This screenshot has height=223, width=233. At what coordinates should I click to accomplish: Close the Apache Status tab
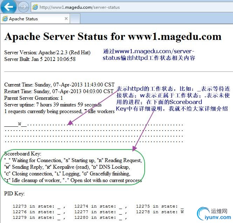[x=66, y=19]
